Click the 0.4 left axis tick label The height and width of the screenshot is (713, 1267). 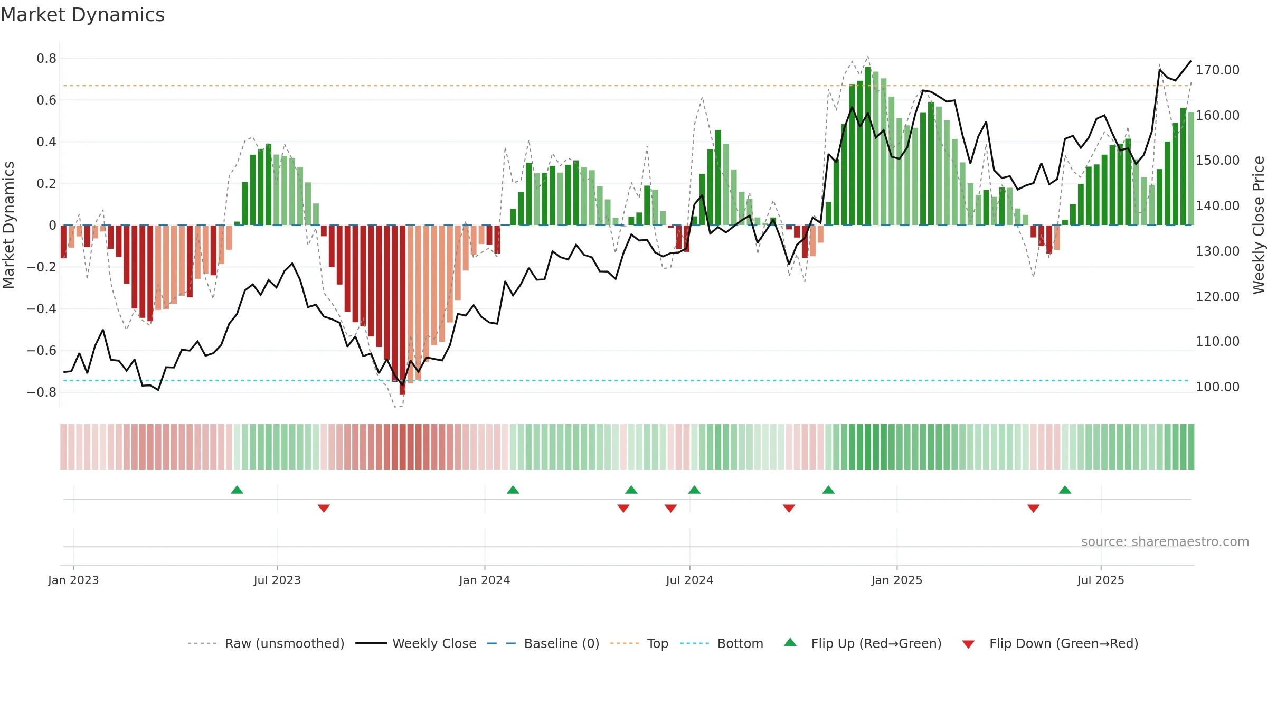point(46,142)
